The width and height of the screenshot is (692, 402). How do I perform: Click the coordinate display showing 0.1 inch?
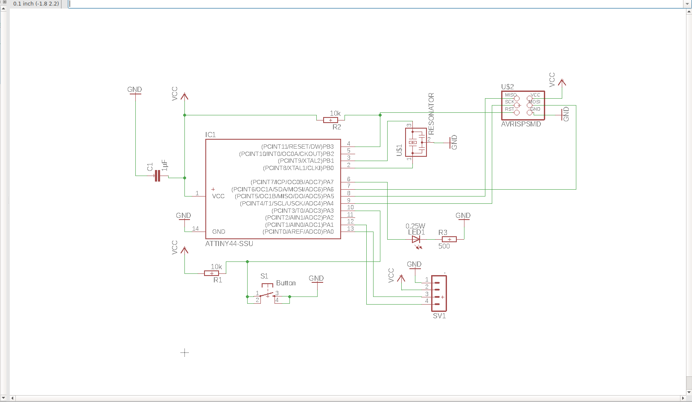coord(36,4)
